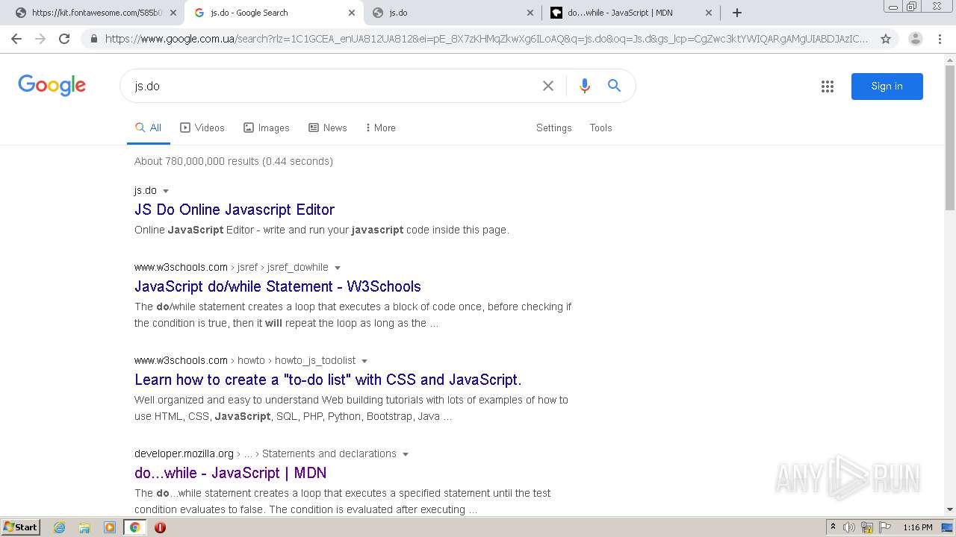
Task: Expand the More search filters menu
Action: click(x=381, y=128)
